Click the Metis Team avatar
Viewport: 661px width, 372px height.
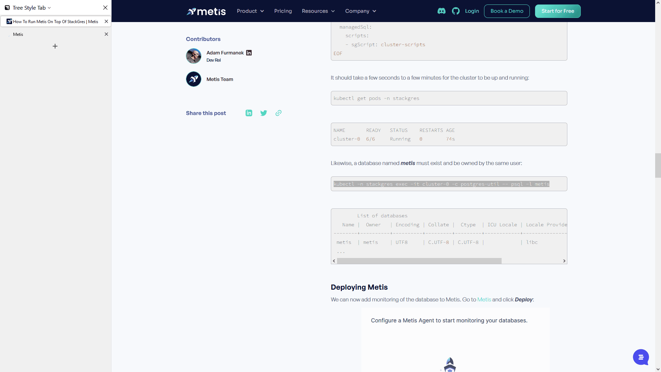point(193,79)
